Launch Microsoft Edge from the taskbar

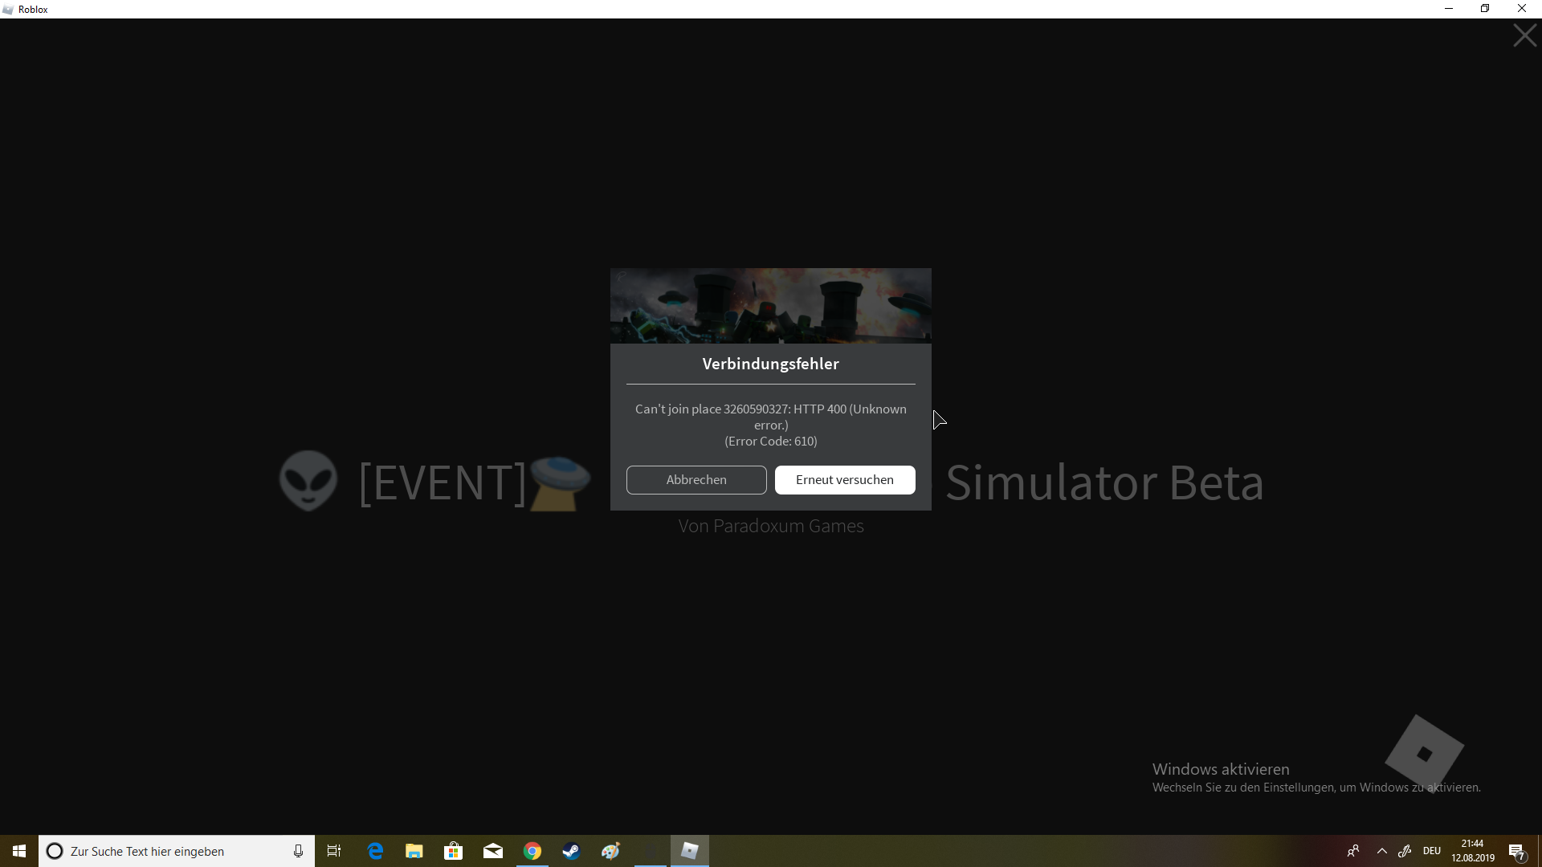375,851
